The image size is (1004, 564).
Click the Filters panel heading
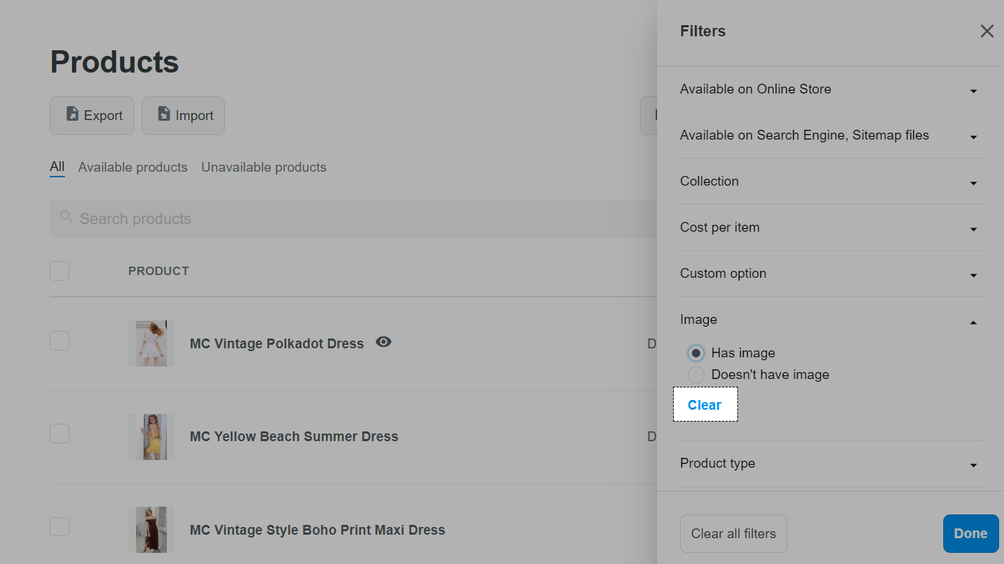pyautogui.click(x=702, y=31)
